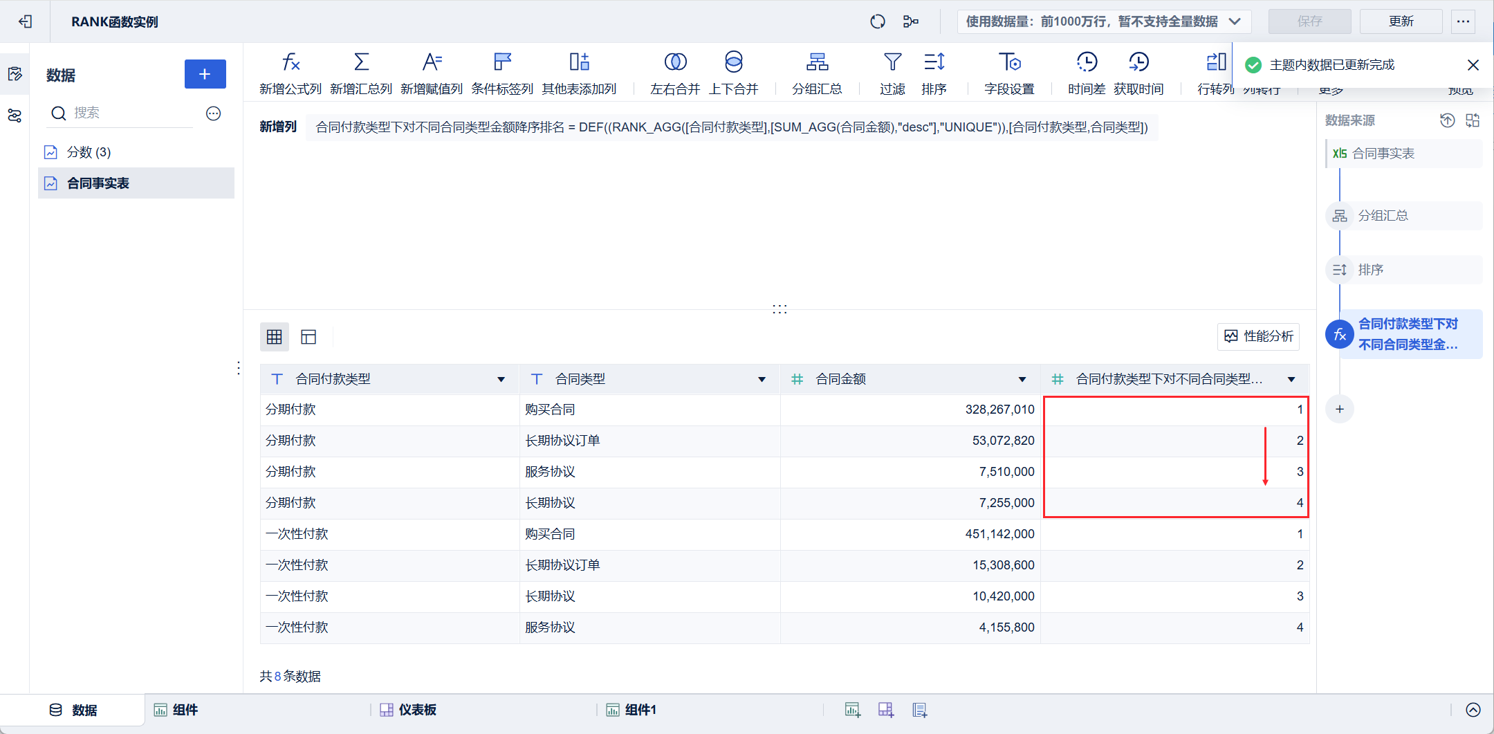Click the 排序 toolbar tool
This screenshot has height=734, width=1494.
(x=934, y=73)
